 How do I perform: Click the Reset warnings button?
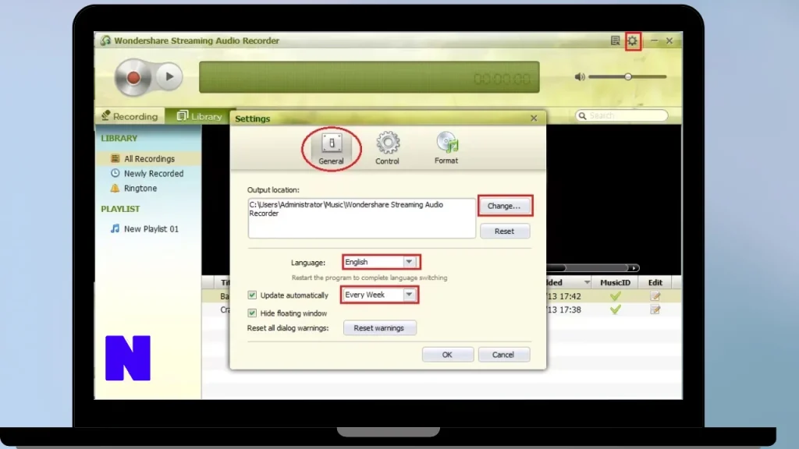(x=380, y=328)
